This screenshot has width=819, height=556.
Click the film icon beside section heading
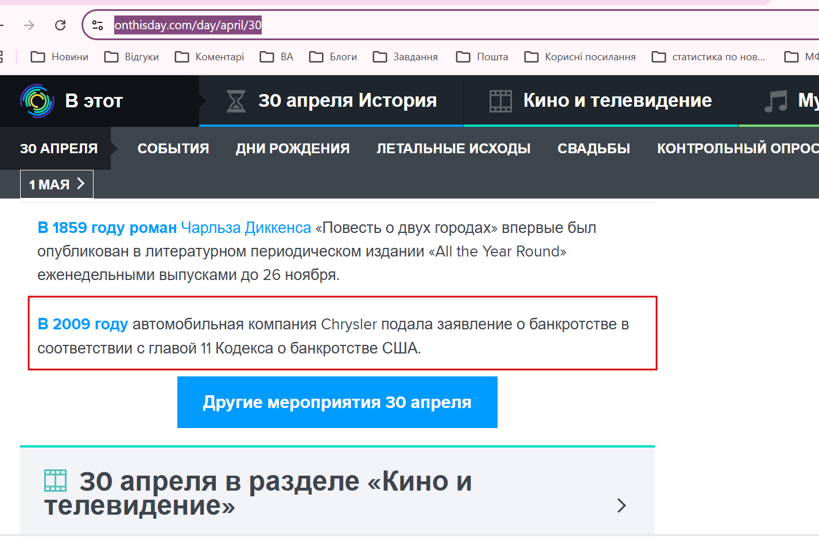[56, 481]
